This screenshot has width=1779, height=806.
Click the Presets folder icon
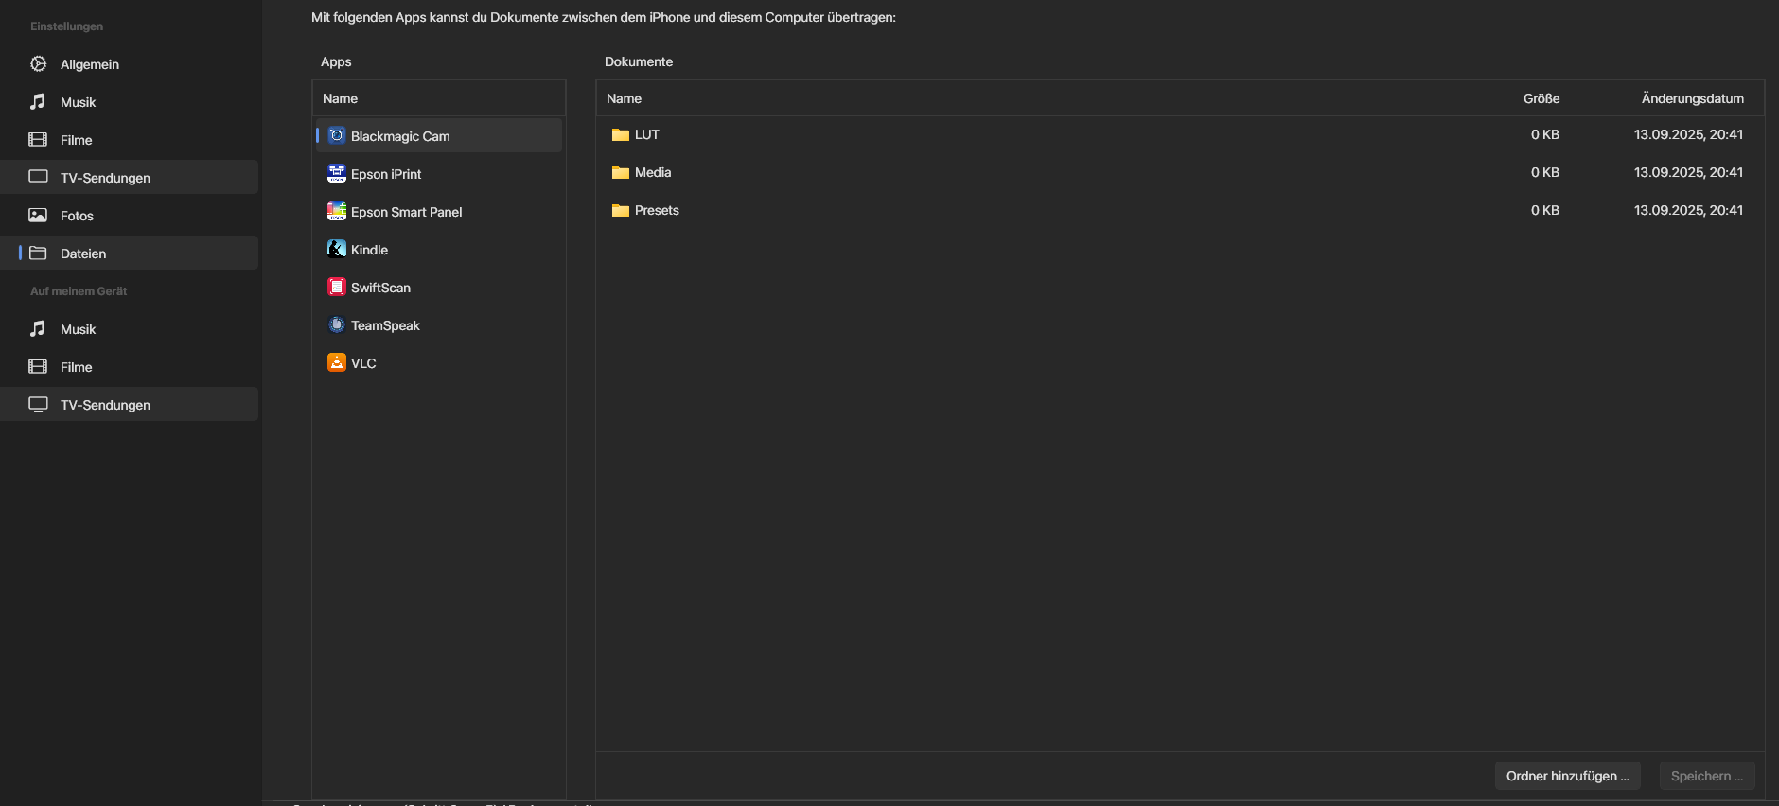point(621,210)
